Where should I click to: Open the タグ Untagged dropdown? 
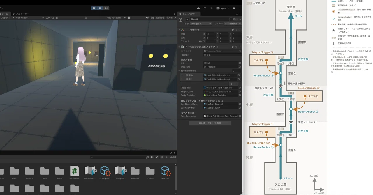(200, 24)
